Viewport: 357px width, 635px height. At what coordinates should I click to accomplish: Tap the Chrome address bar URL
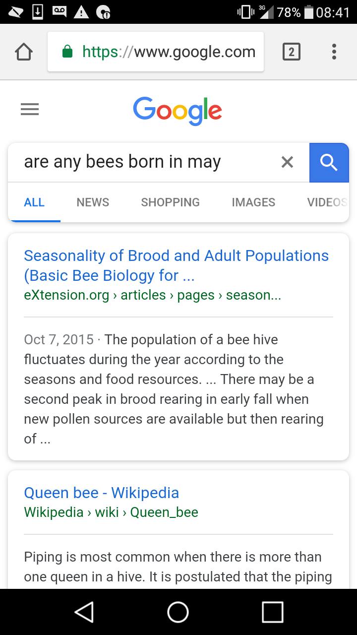[x=169, y=52]
